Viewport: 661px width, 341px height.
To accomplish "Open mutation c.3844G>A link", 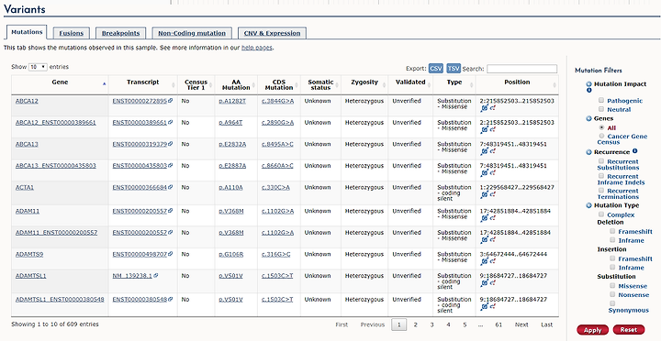I will click(277, 101).
